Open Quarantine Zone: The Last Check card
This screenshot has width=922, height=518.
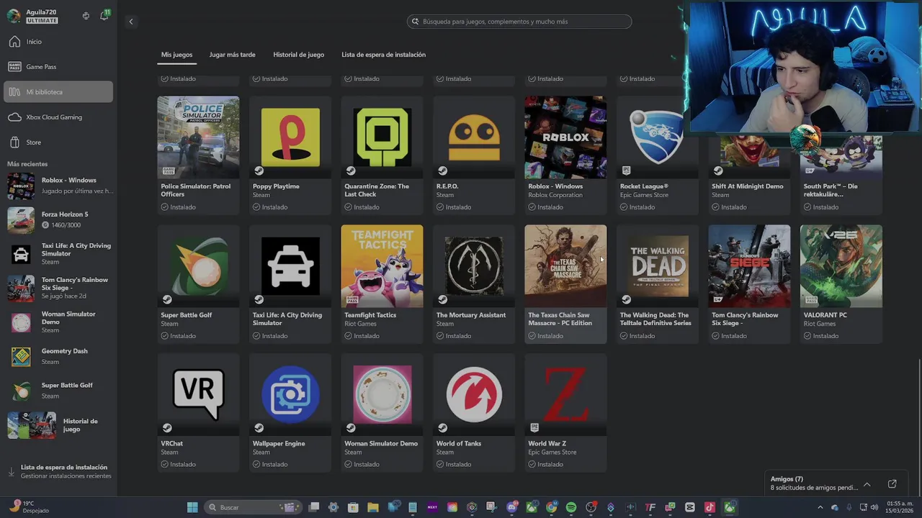coord(382,155)
